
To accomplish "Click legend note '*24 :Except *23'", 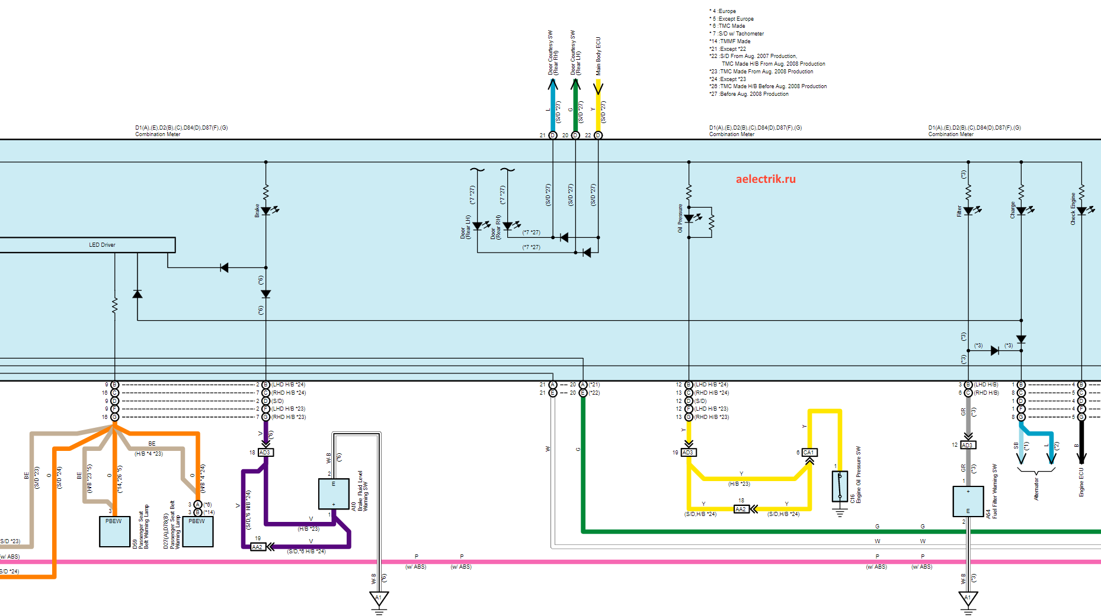I will click(x=728, y=79).
